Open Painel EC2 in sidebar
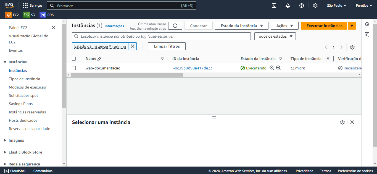The image size is (377, 174). 18,28
